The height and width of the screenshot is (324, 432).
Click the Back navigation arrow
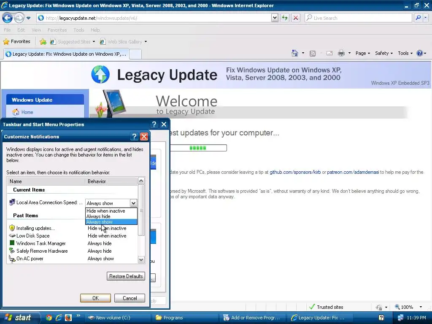tap(7, 18)
